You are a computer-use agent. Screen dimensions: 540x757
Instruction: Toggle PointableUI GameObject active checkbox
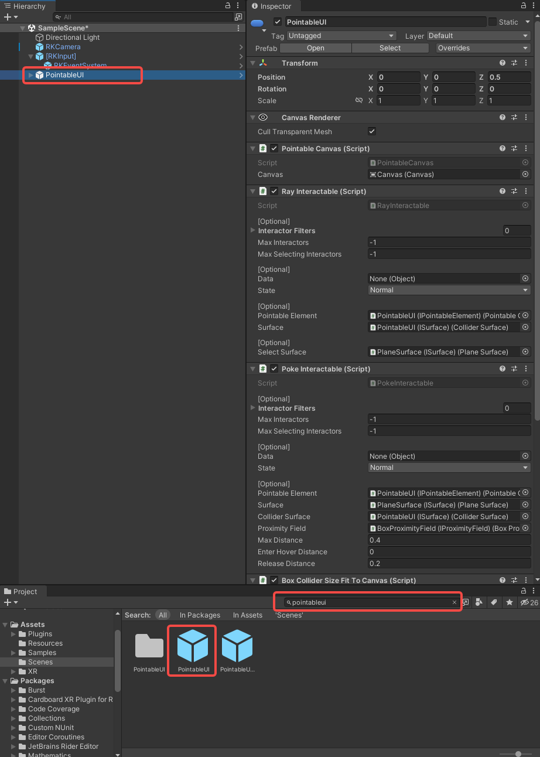(278, 22)
